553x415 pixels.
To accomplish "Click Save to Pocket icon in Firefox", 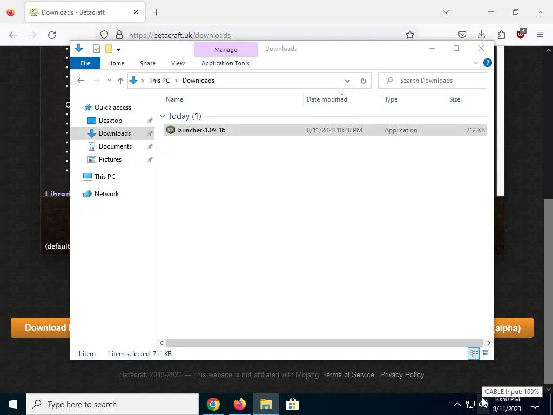I will (x=462, y=35).
